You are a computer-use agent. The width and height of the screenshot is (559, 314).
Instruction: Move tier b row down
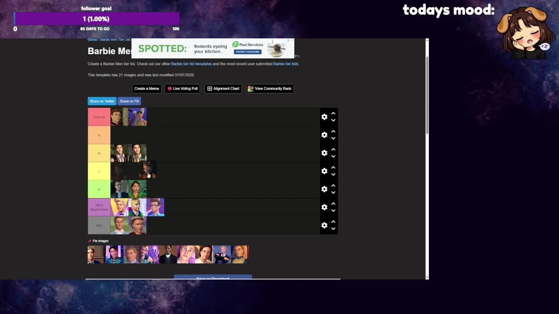point(333,157)
